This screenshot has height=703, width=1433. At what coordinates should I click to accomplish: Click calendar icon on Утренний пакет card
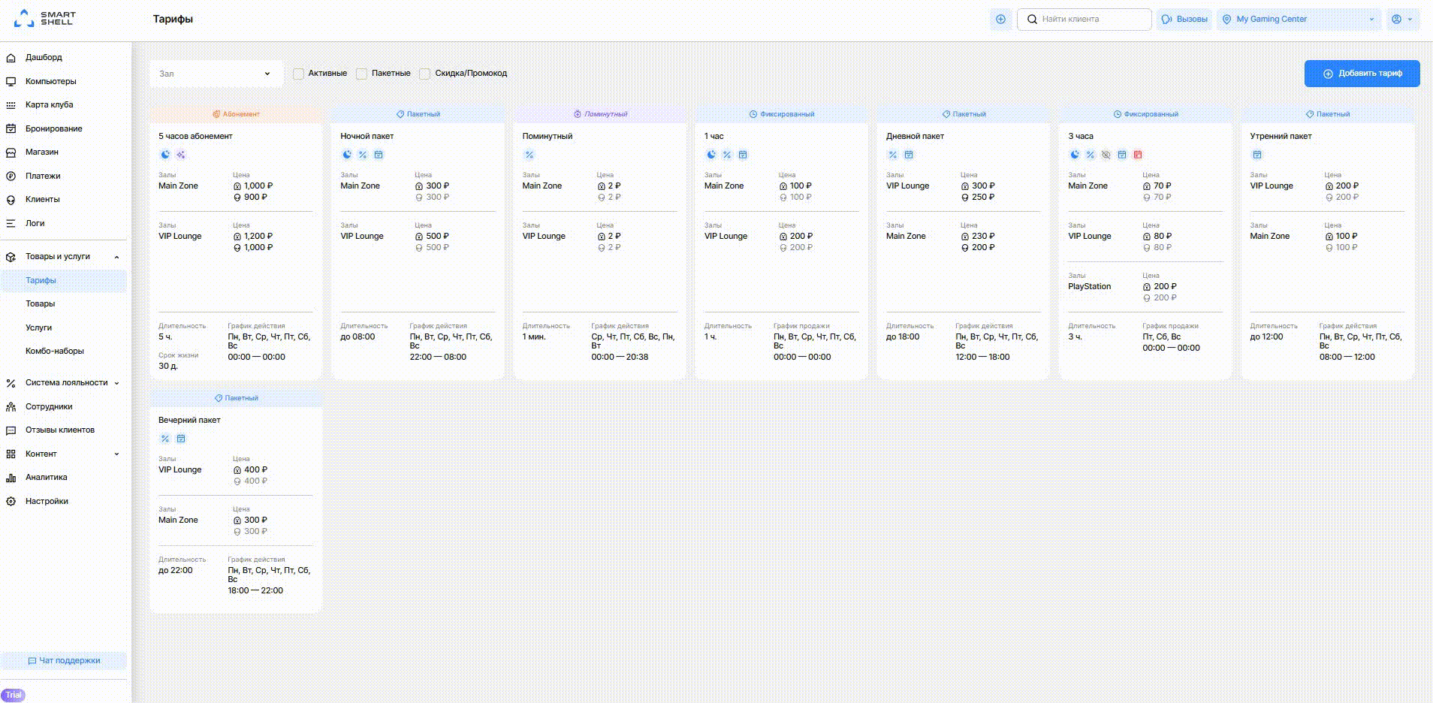coord(1257,155)
